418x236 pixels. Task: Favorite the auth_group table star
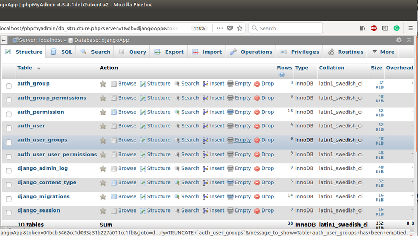click(103, 84)
